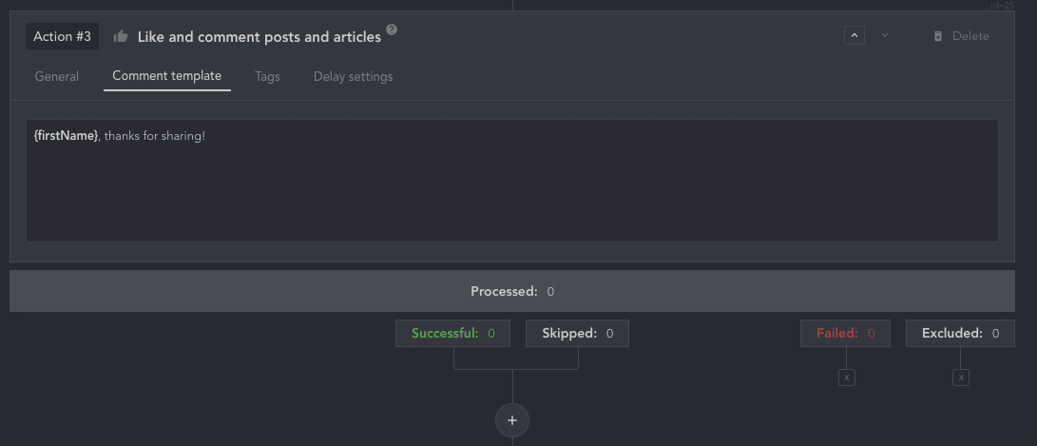Click the Skipped counter box

tap(577, 334)
